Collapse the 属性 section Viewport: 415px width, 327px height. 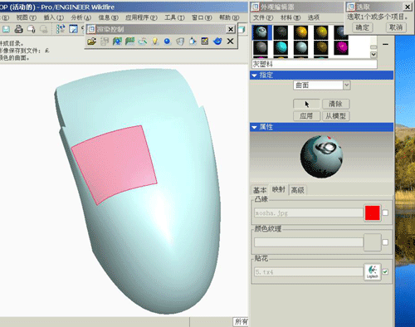(x=255, y=127)
